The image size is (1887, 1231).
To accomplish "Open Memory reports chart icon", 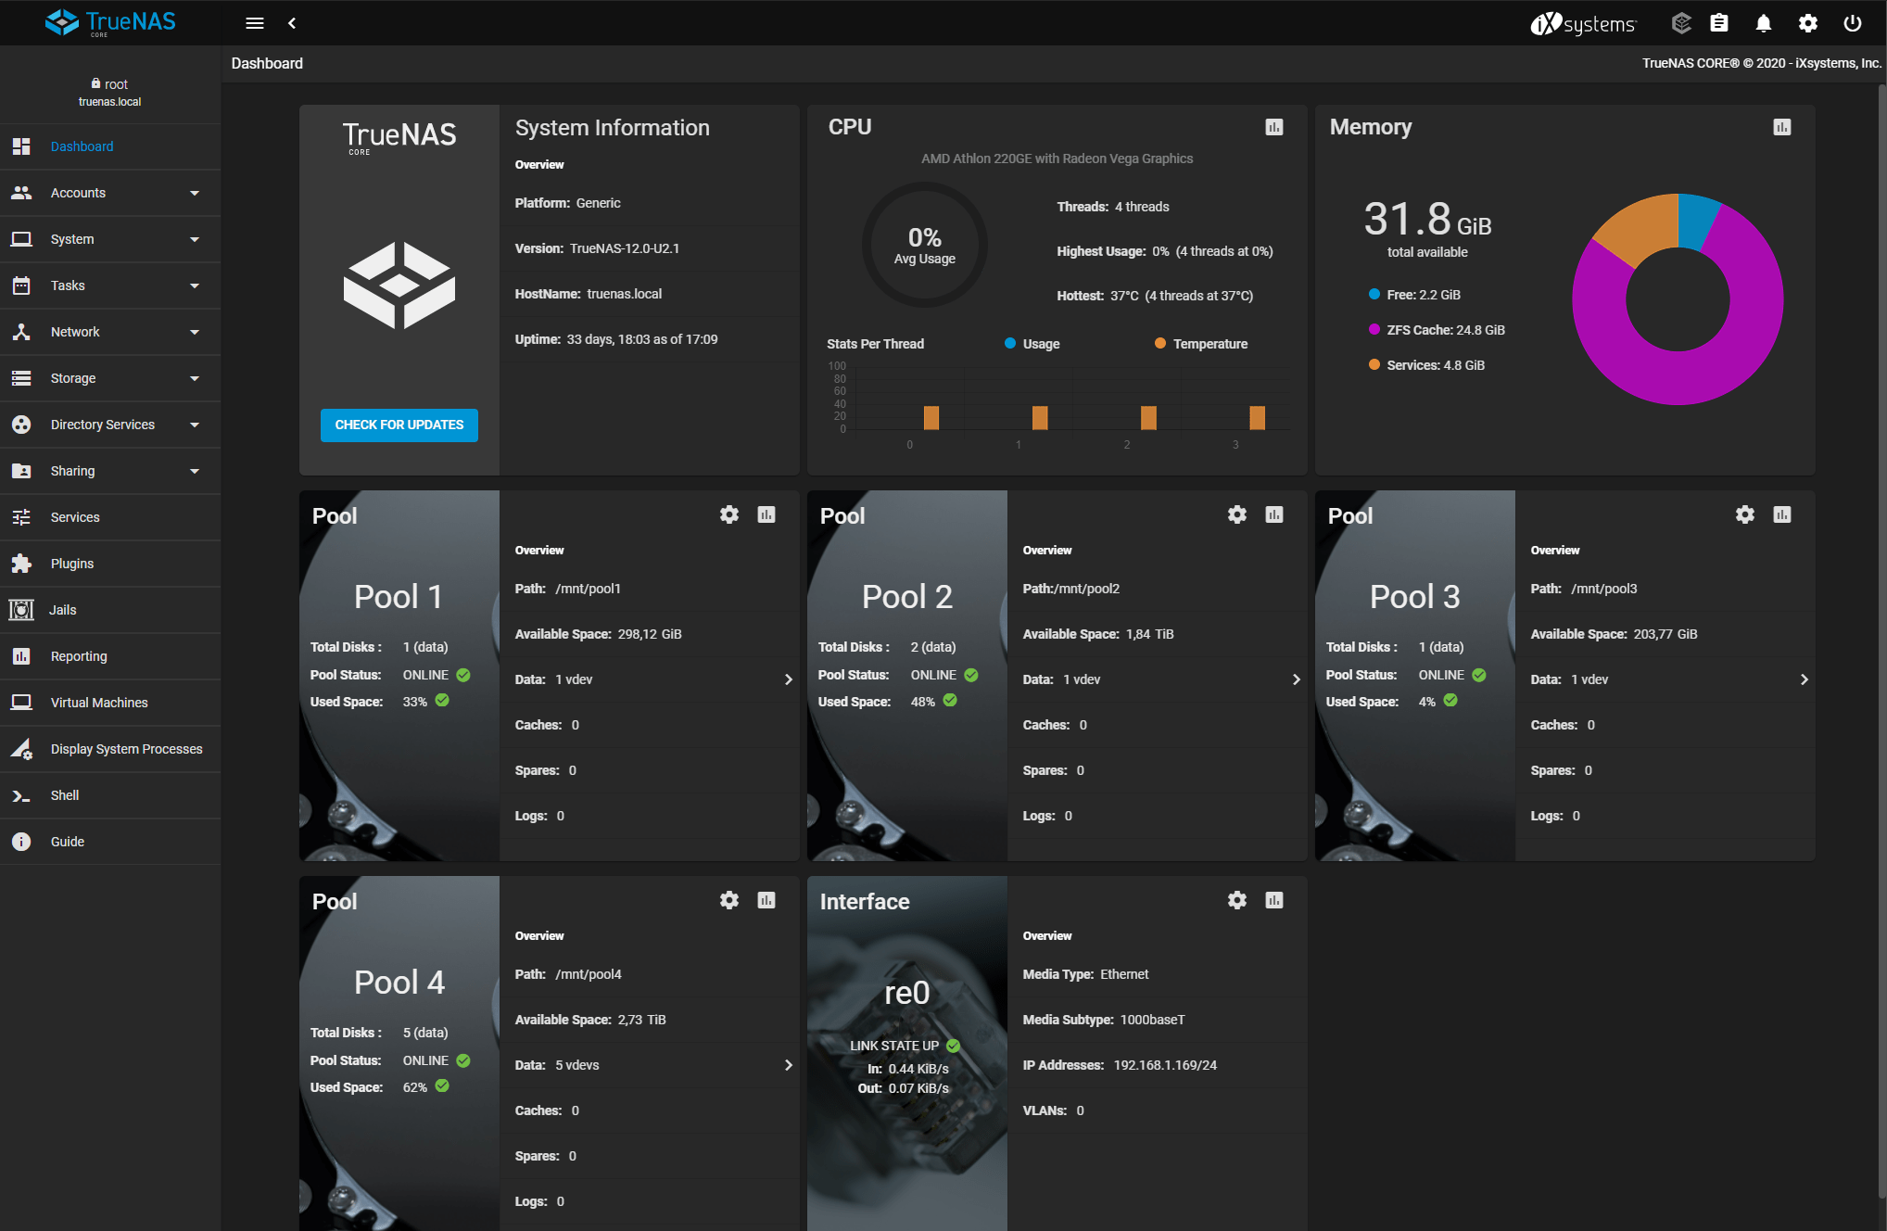I will [1782, 127].
